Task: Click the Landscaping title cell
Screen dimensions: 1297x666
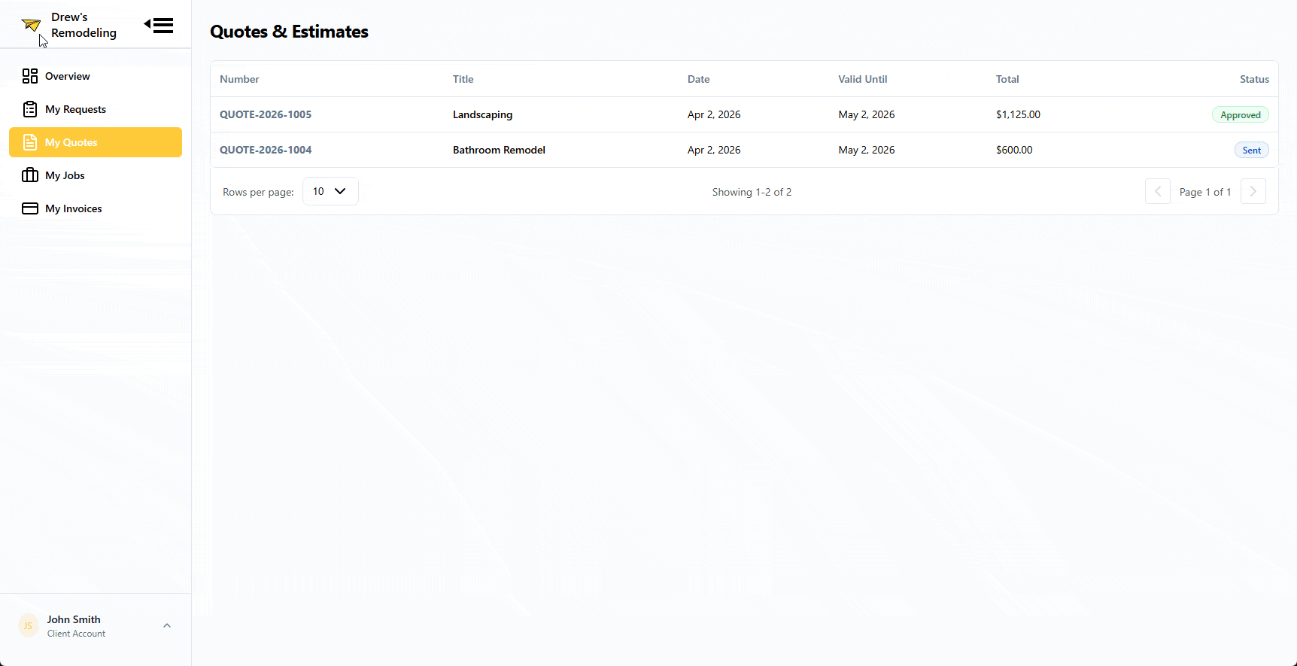Action: click(482, 114)
